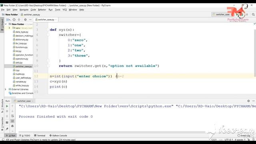Toggle the 4: Run tool window button
The image size is (256, 144).
pyautogui.click(x=11, y=136)
